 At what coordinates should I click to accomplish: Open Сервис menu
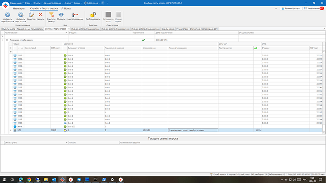click(x=78, y=3)
